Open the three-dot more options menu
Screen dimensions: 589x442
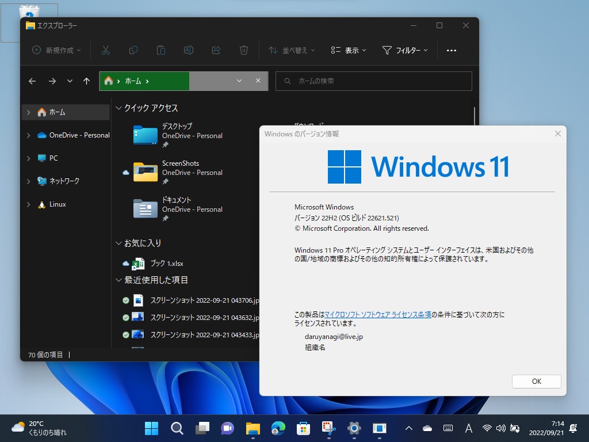pos(451,51)
